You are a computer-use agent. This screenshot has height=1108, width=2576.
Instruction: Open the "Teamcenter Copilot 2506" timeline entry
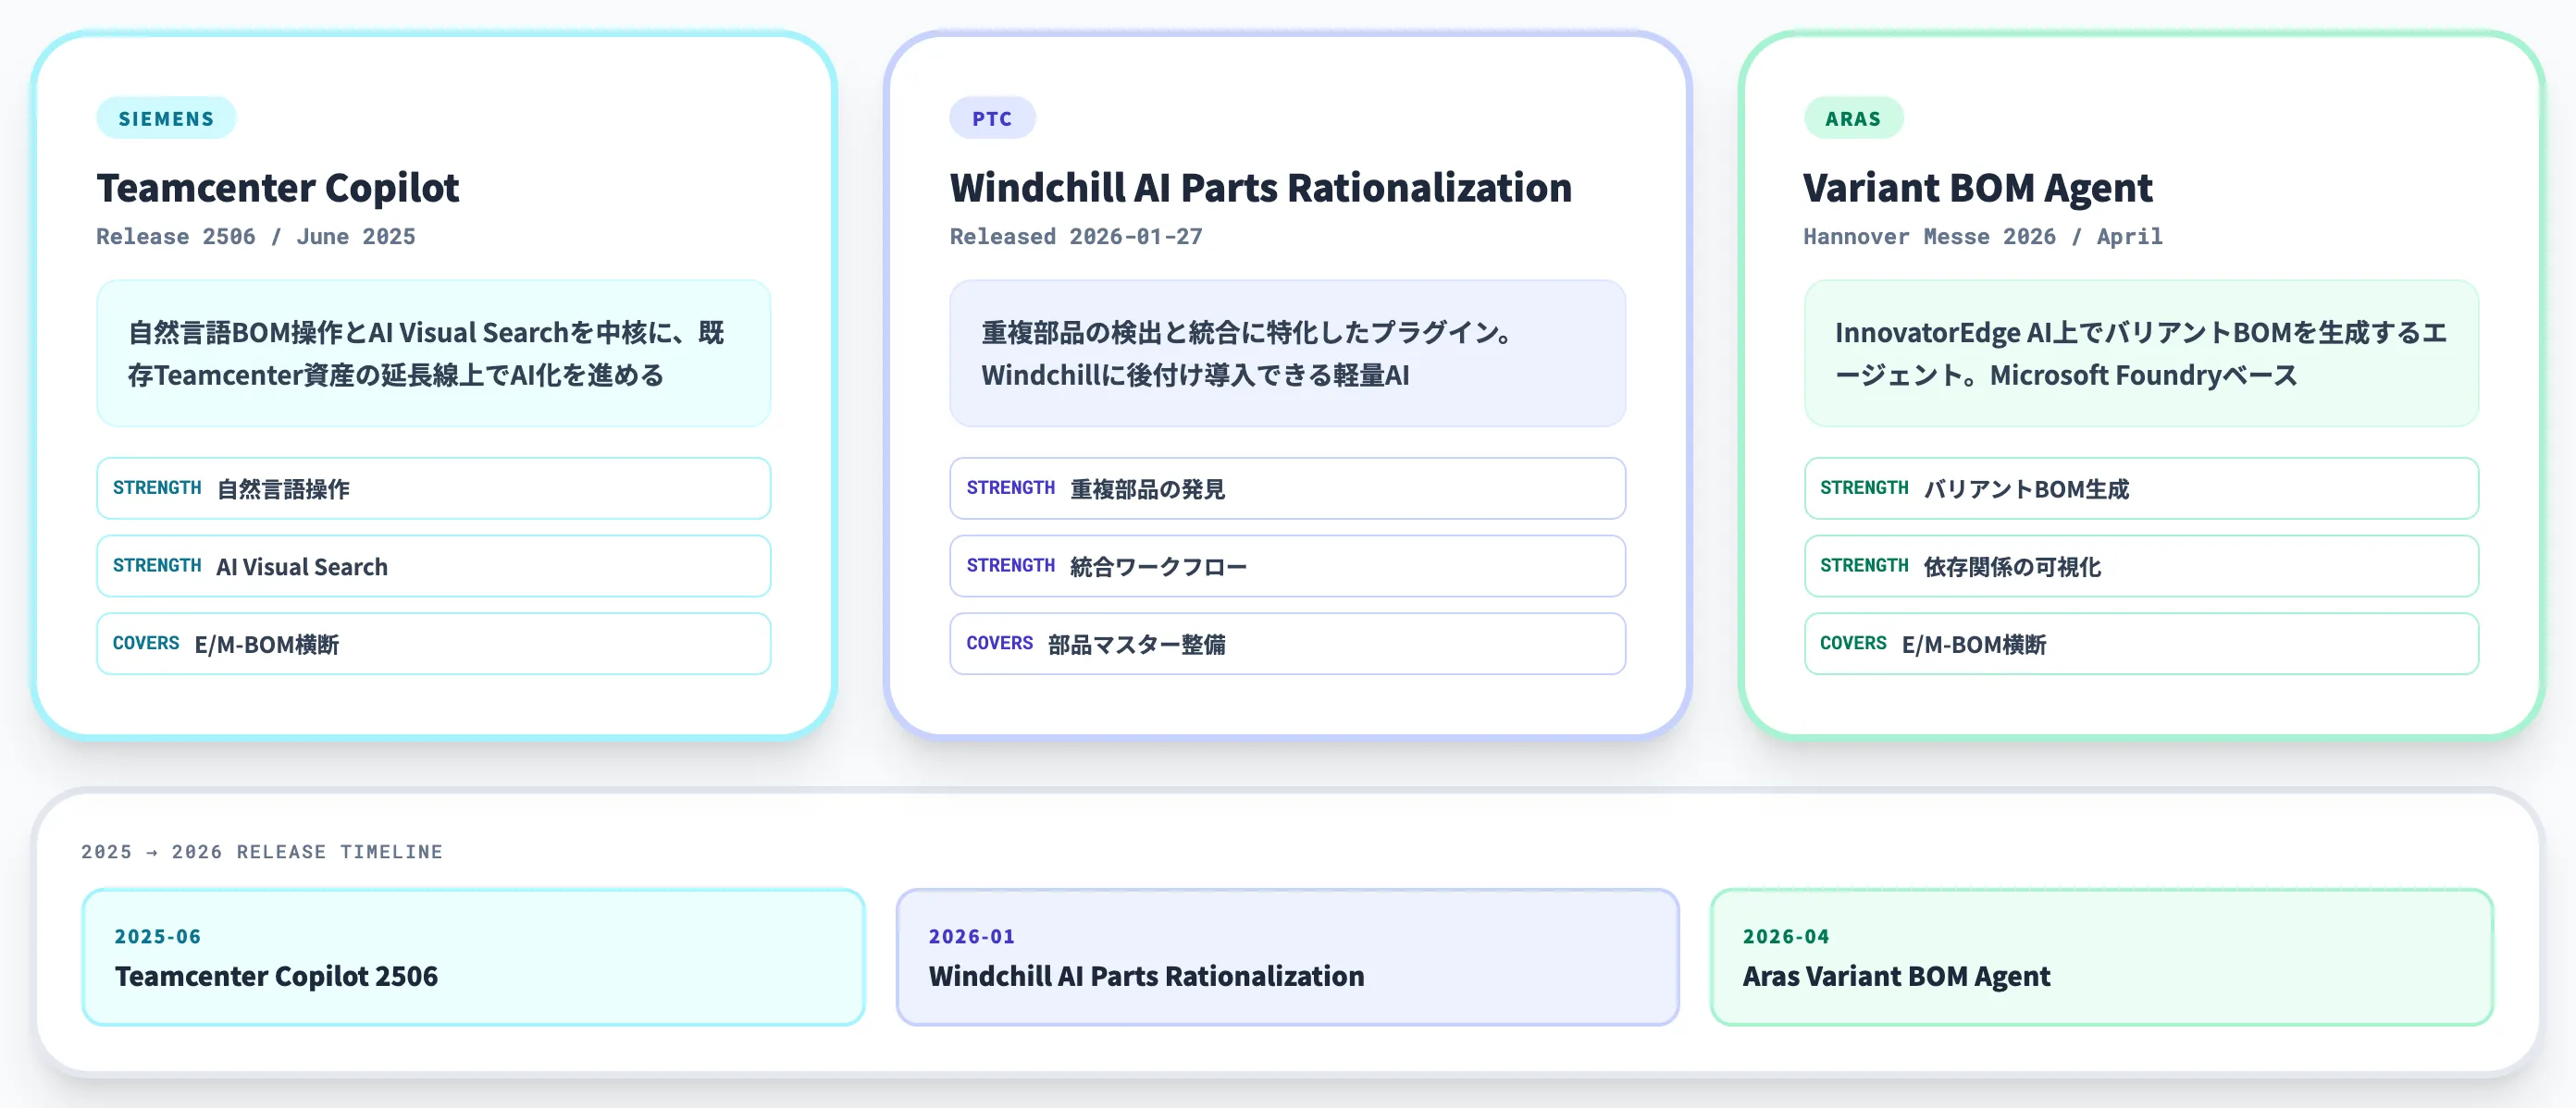473,957
